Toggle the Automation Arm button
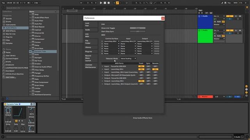 click(117, 3)
